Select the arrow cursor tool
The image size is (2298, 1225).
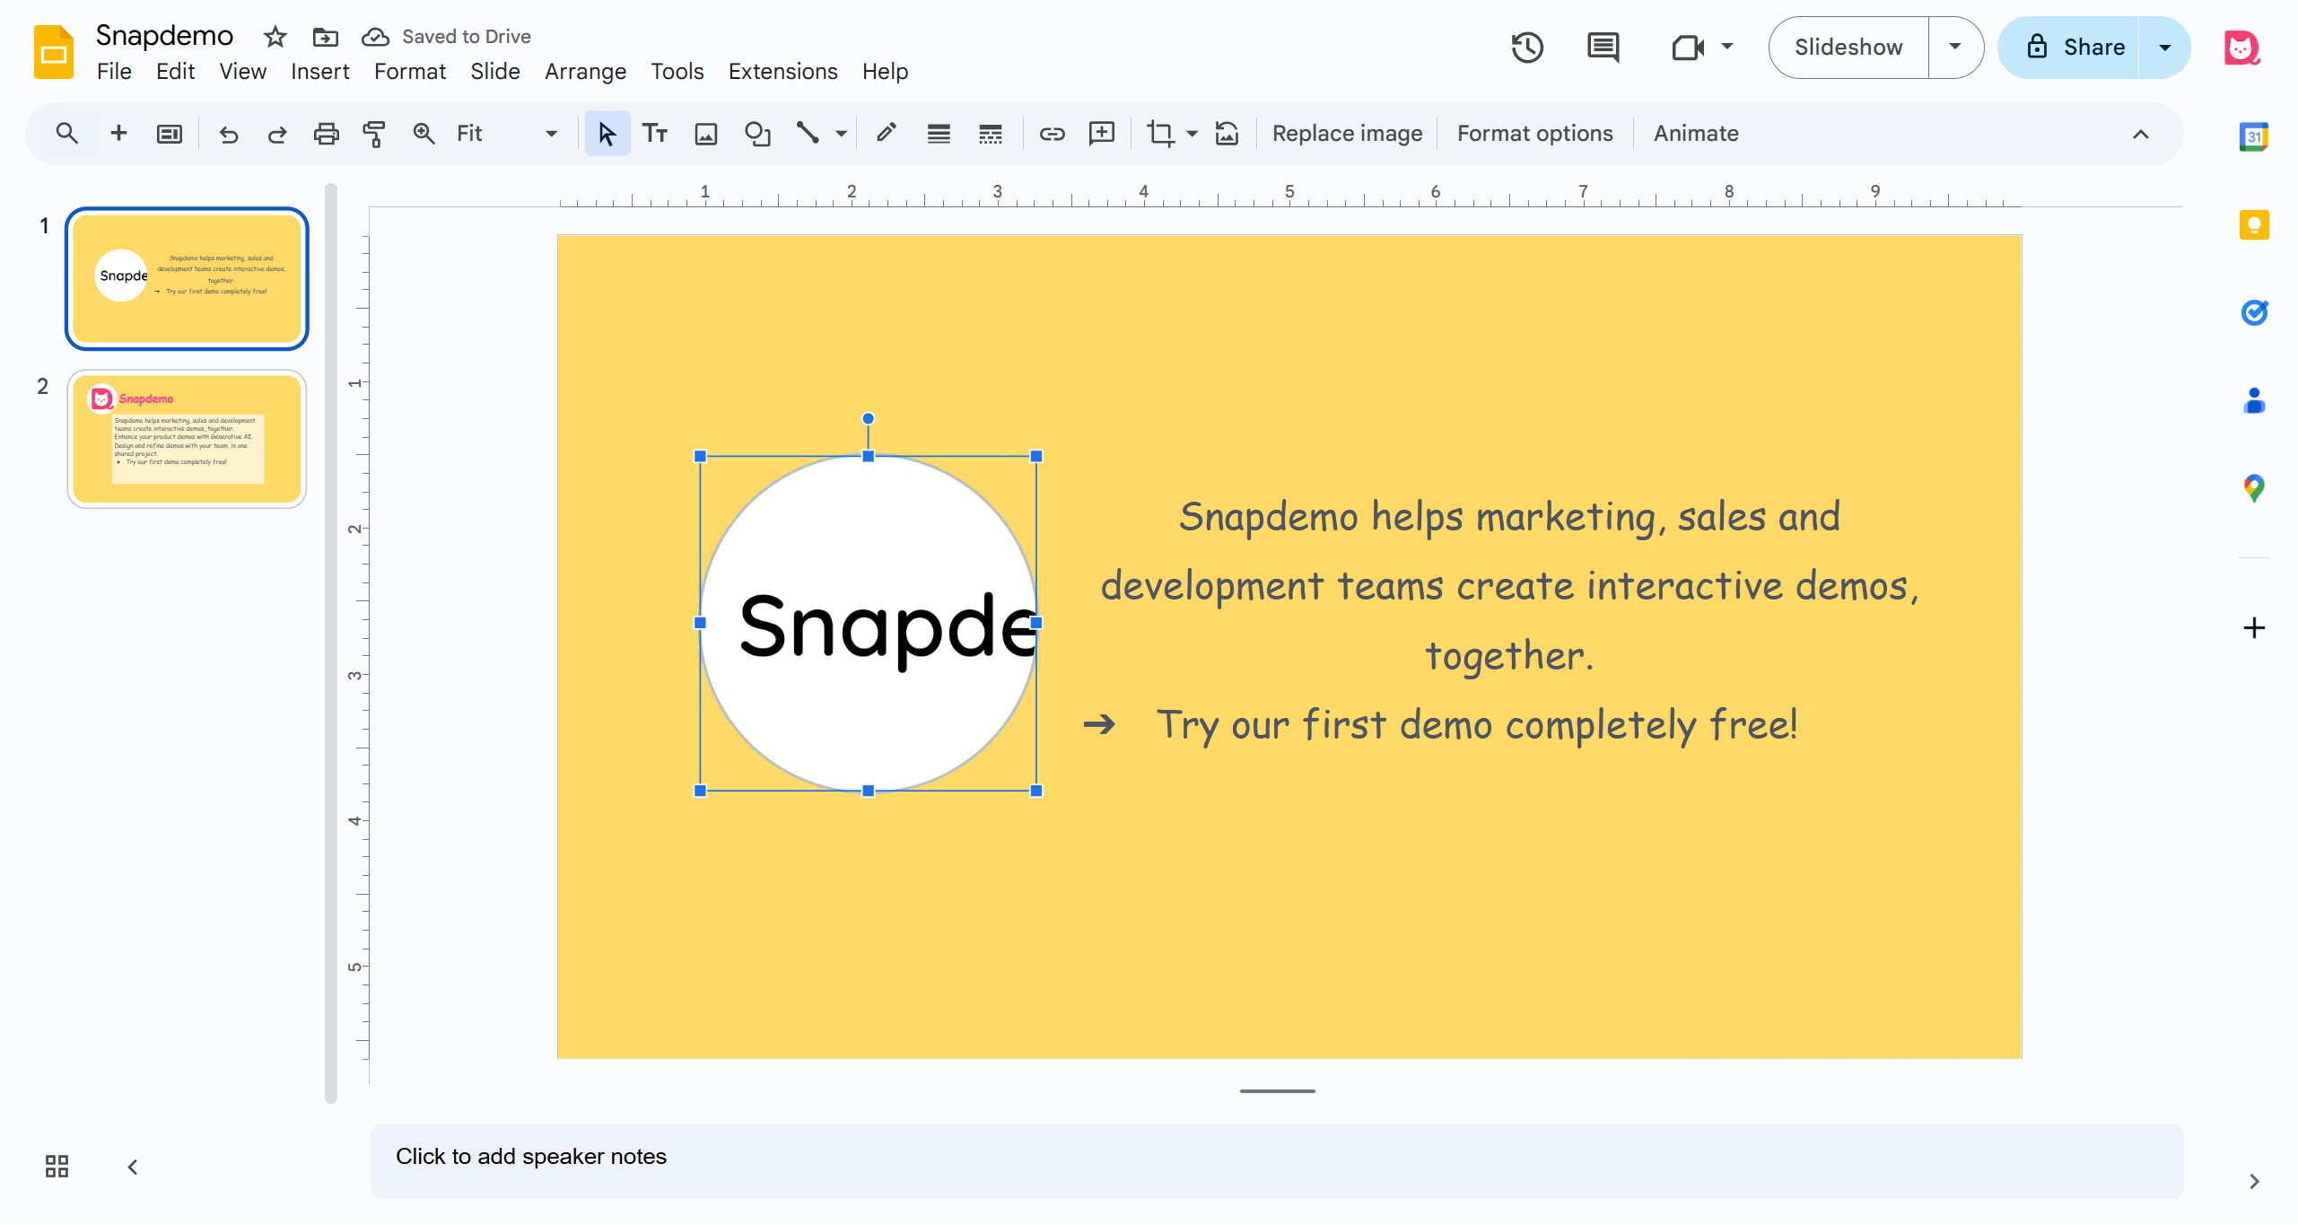(x=607, y=134)
